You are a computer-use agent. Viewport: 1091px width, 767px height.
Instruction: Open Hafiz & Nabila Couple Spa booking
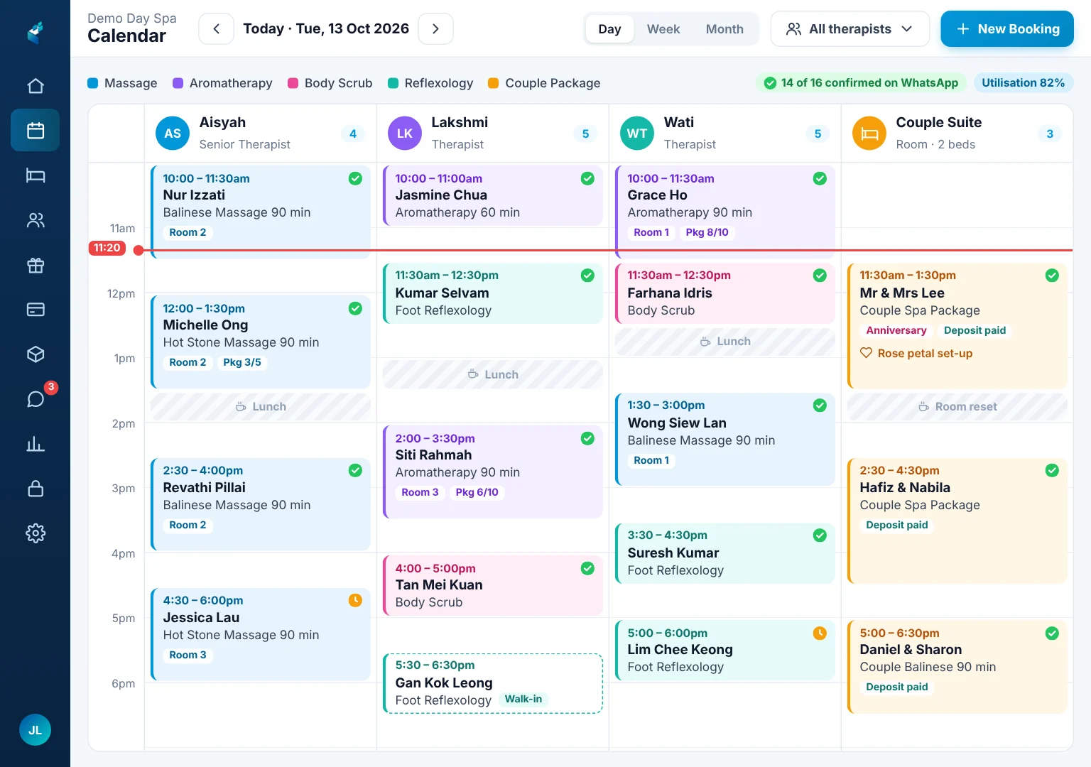point(957,521)
